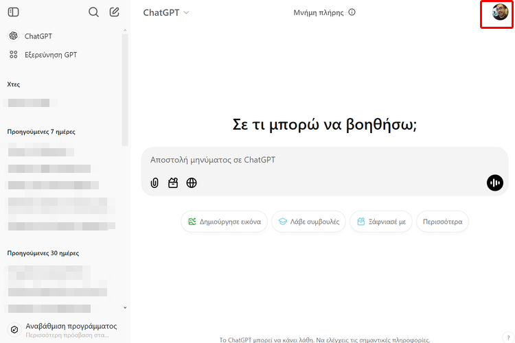
Task: Open chat search with magnifier icon
Action: (x=93, y=12)
